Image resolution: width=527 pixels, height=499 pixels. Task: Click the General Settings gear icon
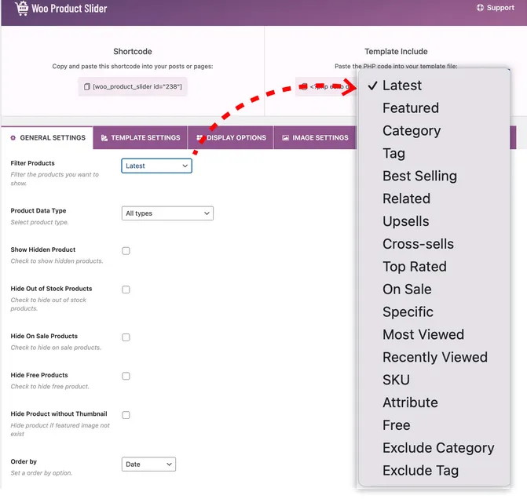click(x=13, y=137)
